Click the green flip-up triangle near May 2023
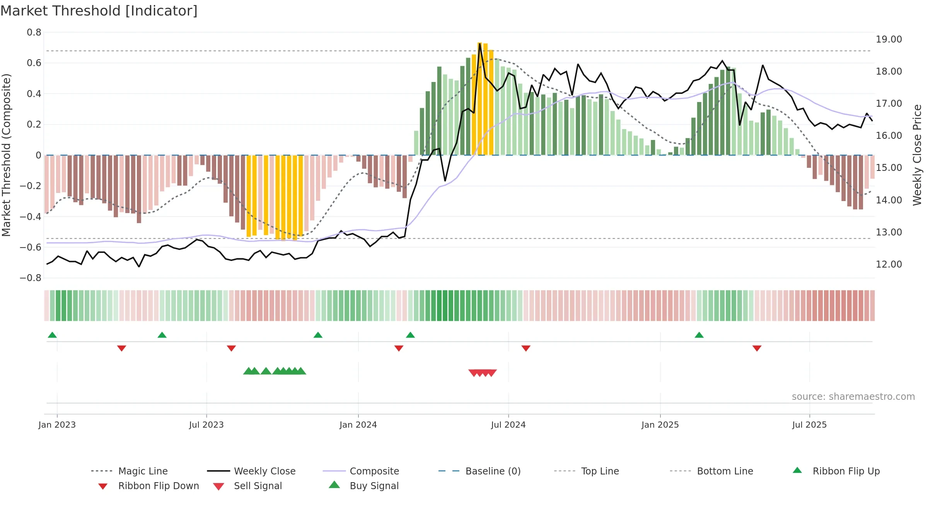Image resolution: width=928 pixels, height=522 pixels. coord(162,335)
